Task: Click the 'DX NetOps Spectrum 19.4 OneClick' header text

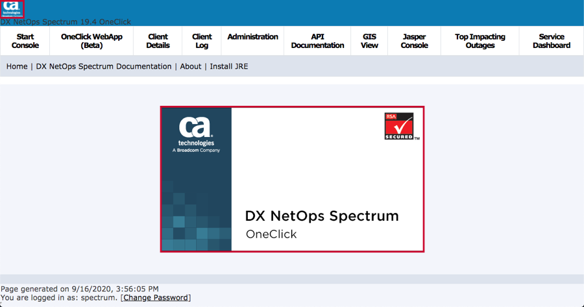Action: coord(66,22)
